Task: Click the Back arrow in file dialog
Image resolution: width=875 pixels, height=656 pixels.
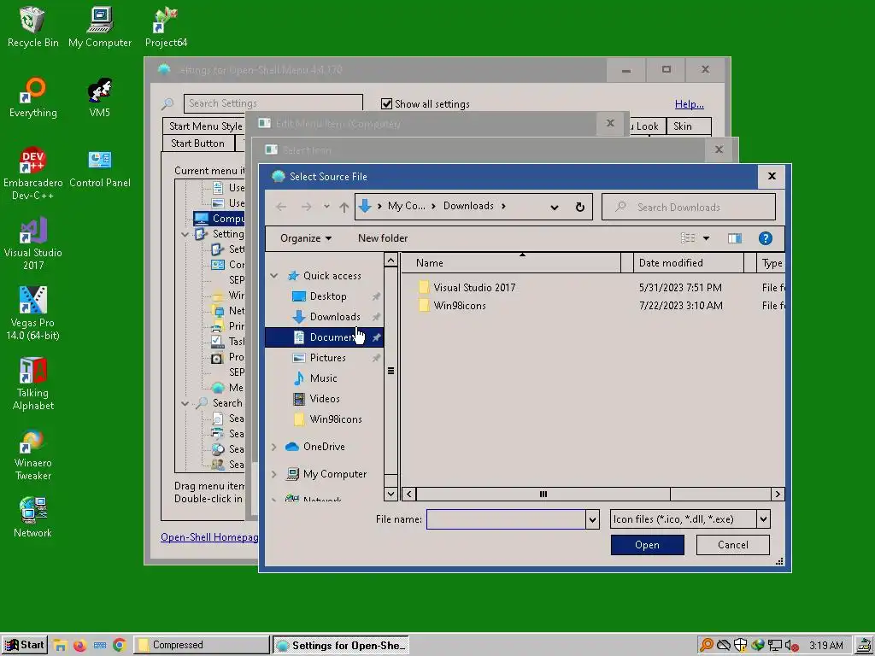Action: coord(281,207)
